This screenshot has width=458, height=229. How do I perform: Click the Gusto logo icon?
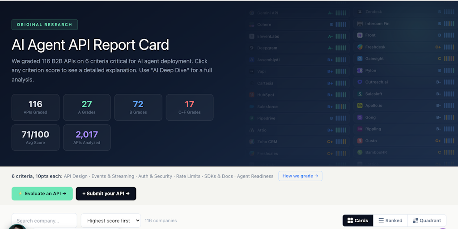(x=360, y=140)
